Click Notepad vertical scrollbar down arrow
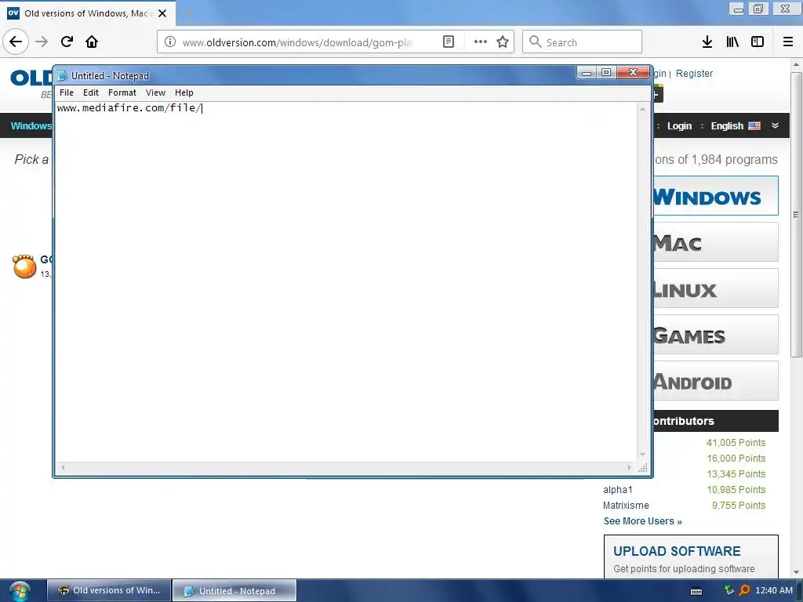 (x=642, y=455)
